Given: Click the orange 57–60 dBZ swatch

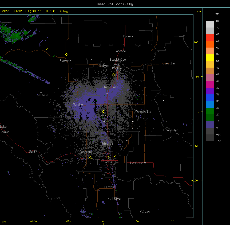Looking at the screenshot, I should point(210,44).
